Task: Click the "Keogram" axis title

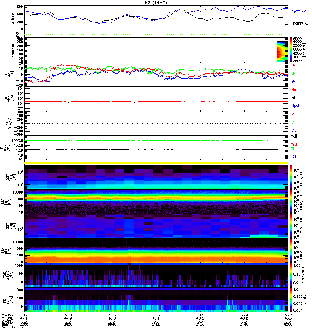Action: (13, 50)
